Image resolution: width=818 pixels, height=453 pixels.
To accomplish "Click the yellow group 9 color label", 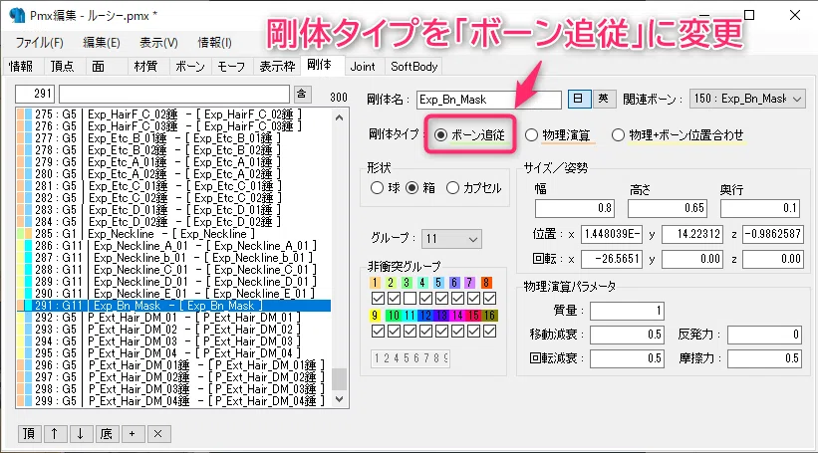I will click(375, 316).
